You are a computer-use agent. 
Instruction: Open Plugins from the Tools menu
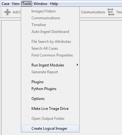(x=50, y=82)
